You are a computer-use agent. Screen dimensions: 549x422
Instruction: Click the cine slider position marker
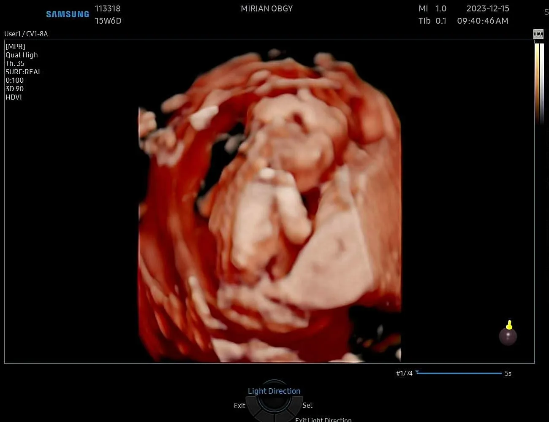(417, 372)
